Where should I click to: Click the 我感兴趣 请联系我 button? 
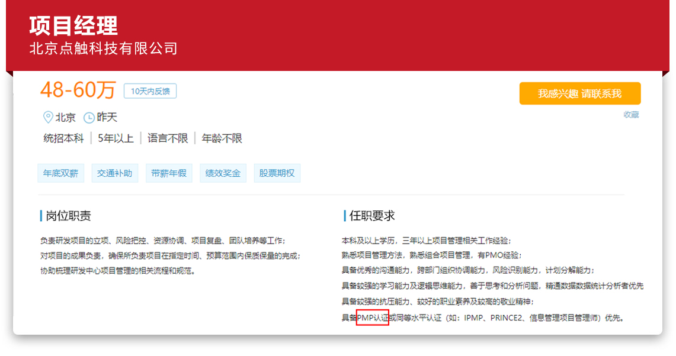tap(579, 93)
